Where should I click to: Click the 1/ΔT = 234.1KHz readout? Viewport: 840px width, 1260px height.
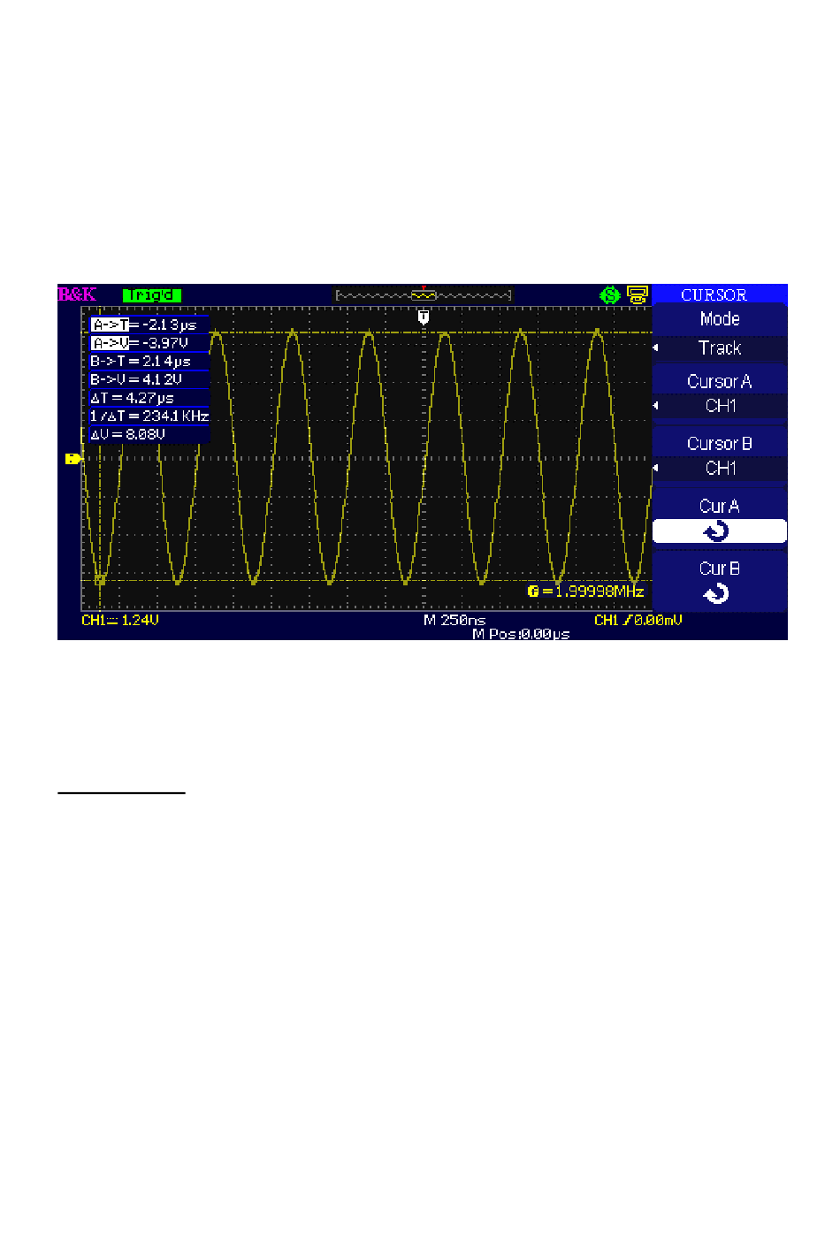149,416
